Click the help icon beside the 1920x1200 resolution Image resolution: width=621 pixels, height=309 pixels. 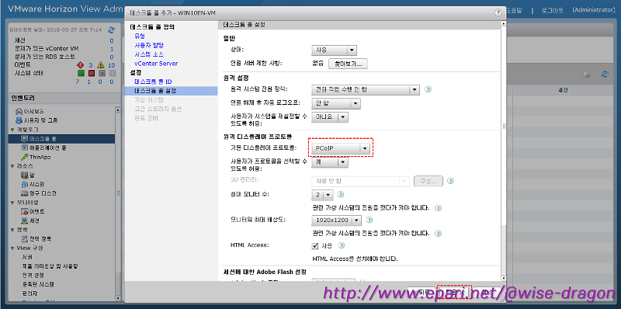coord(369,220)
